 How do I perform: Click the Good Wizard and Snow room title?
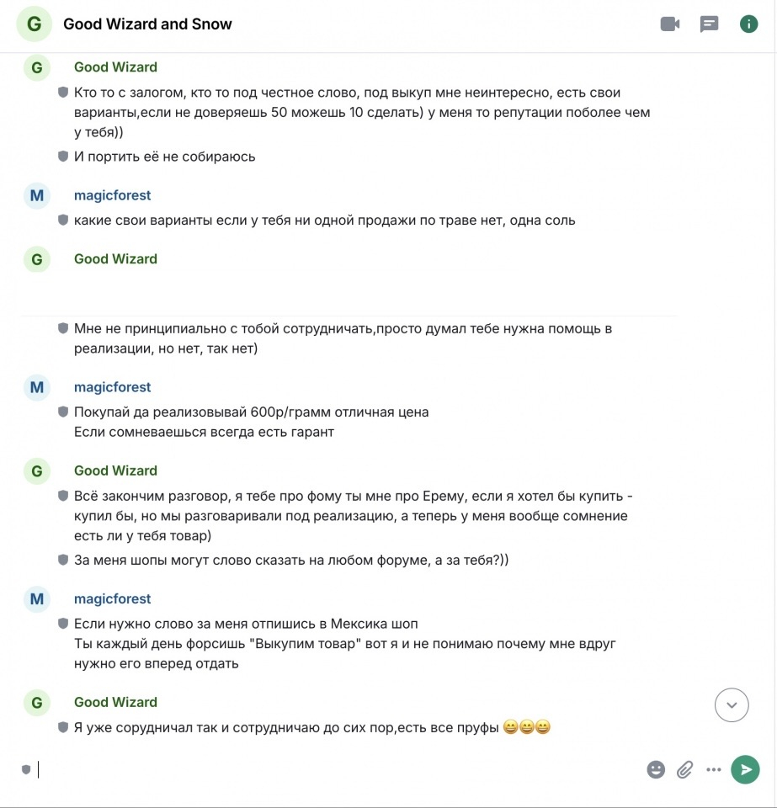coord(147,24)
